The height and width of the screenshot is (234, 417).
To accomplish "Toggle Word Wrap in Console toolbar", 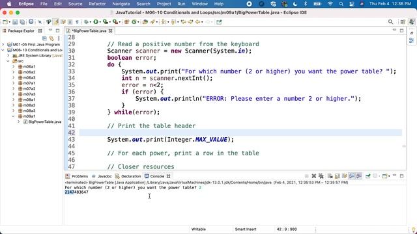I will click(x=345, y=176).
